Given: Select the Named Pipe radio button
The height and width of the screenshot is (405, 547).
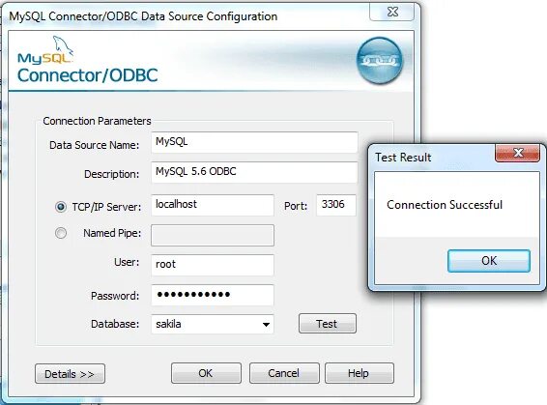Looking at the screenshot, I should 61,233.
